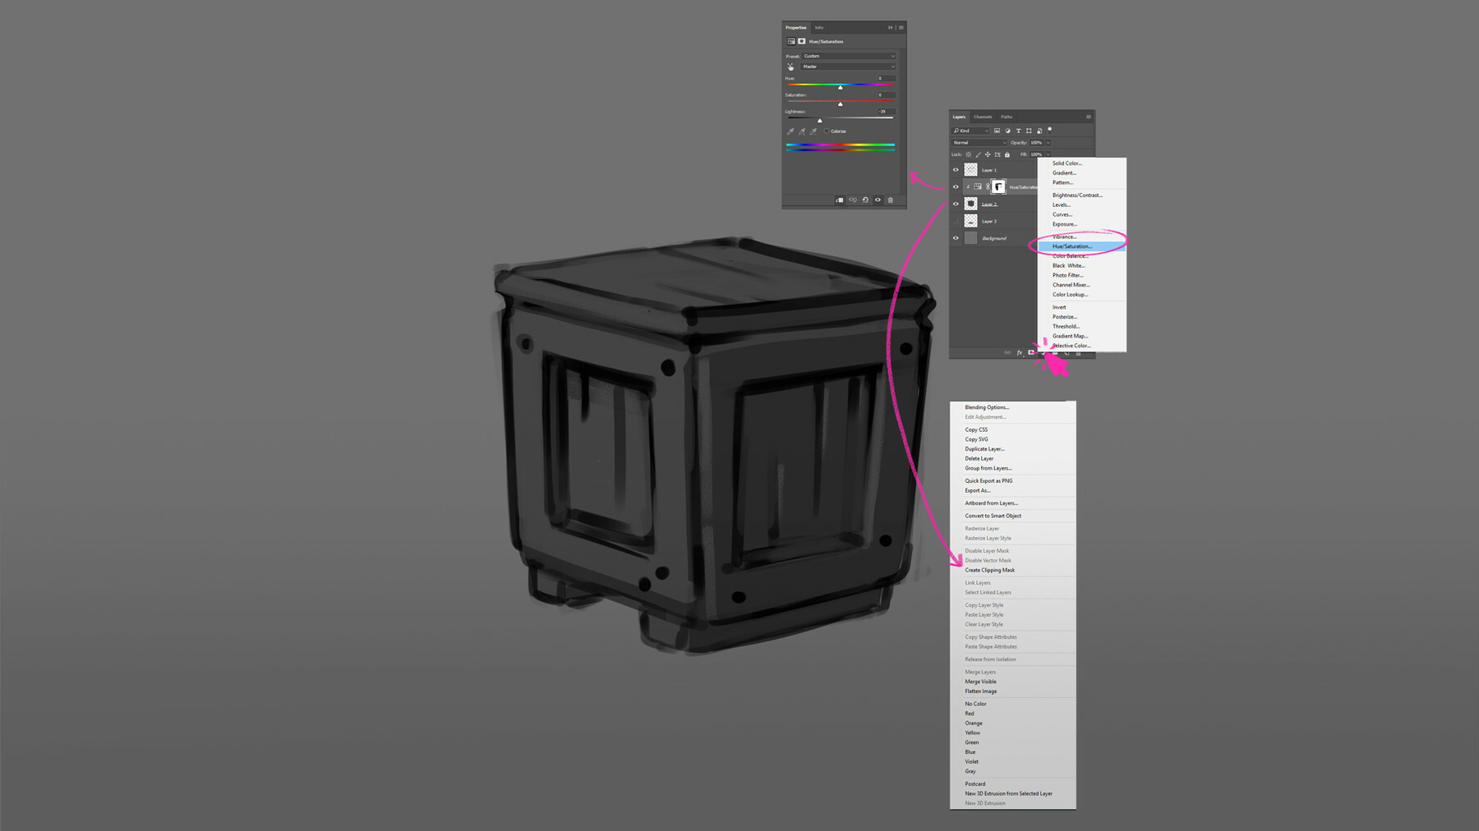
Task: Select the add-to-sample eyedropper tool
Action: tap(803, 131)
